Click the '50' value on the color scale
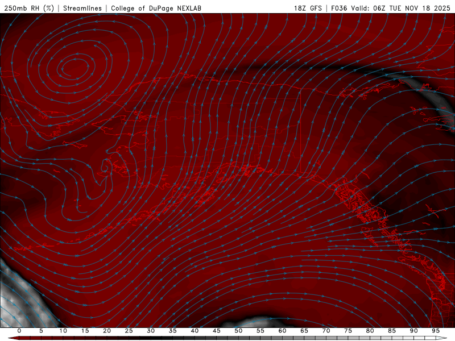Image resolution: width=455 pixels, height=341 pixels. tap(238, 331)
